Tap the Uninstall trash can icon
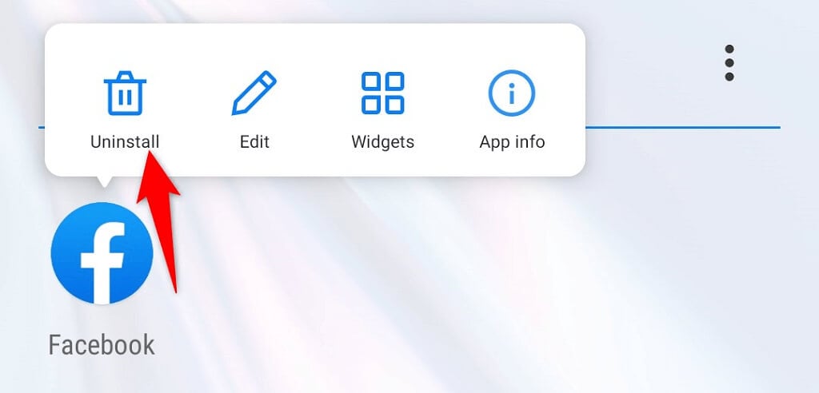The width and height of the screenshot is (819, 393). pos(125,93)
